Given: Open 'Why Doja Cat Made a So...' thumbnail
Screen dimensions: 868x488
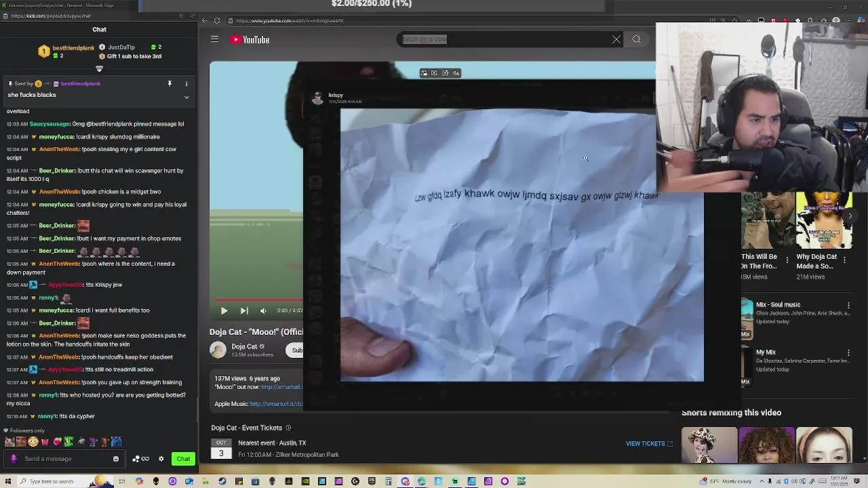Looking at the screenshot, I should (824, 221).
